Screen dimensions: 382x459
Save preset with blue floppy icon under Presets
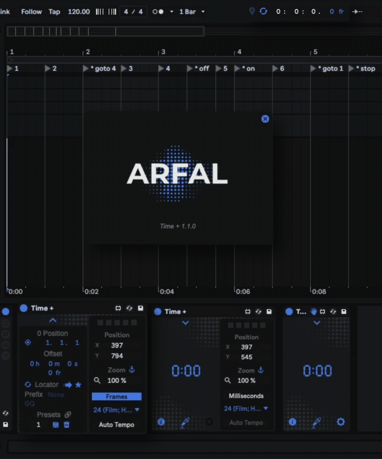click(x=56, y=425)
